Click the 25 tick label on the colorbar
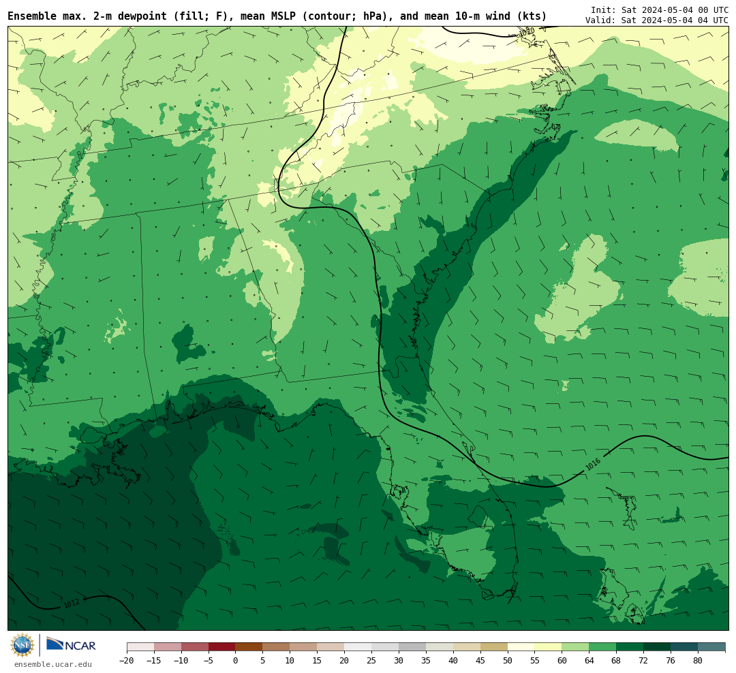 (x=372, y=660)
